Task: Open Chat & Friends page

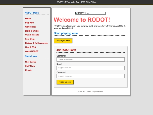Action: pyautogui.click(x=32, y=35)
